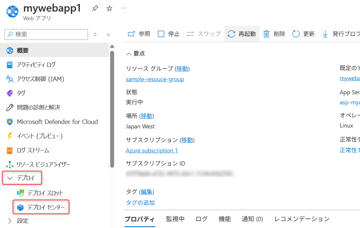Click 移動 link next to リソース グループ
360x228 pixels.
[182, 69]
